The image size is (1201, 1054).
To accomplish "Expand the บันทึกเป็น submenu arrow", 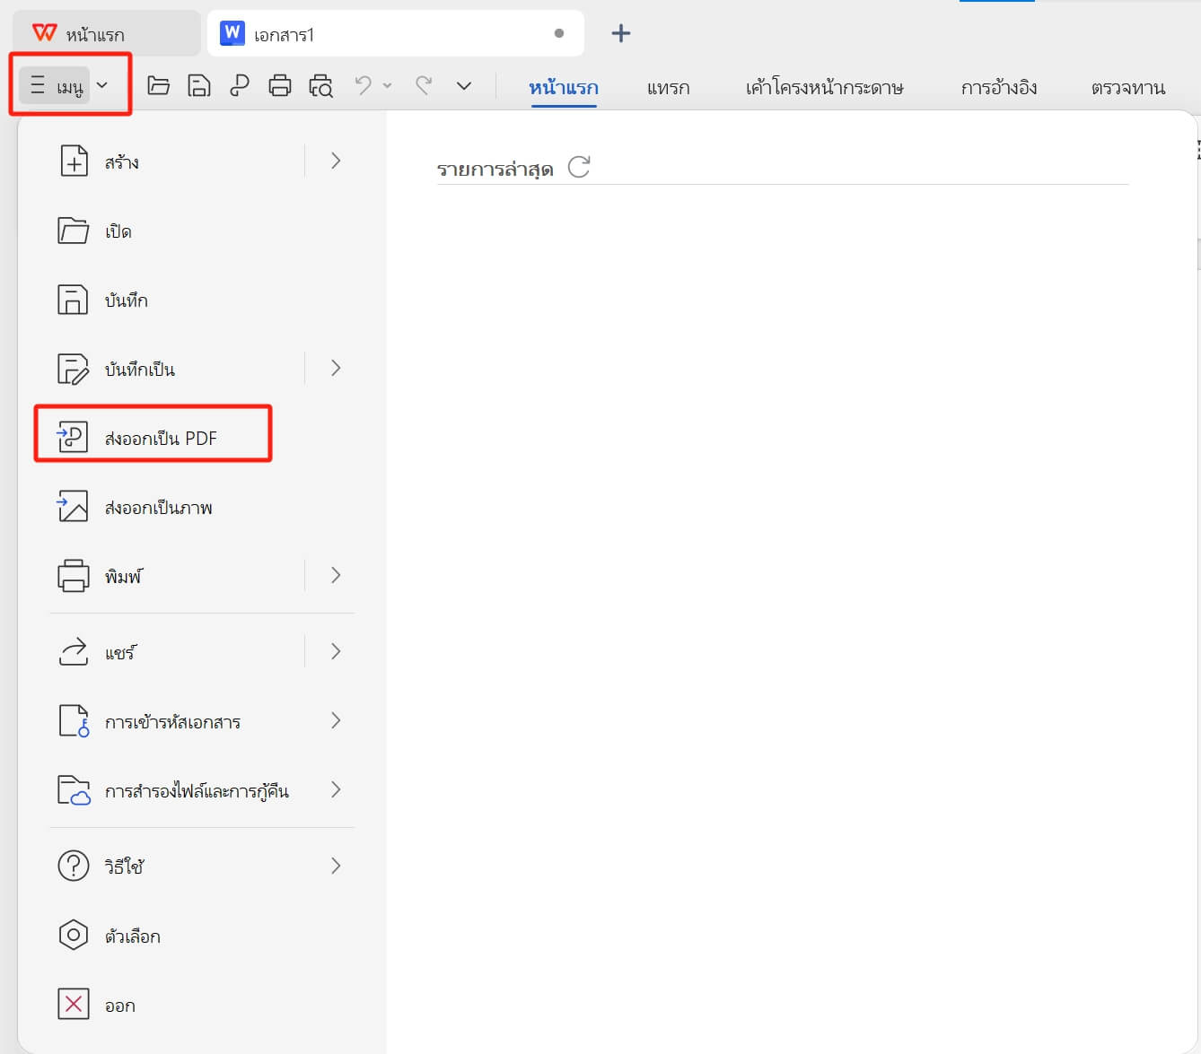I will pyautogui.click(x=336, y=368).
